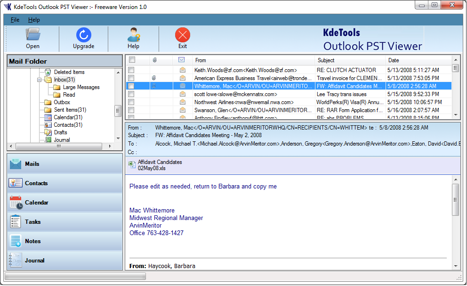Switch to the Notes section
Screen dimensions: 467x286
(x=64, y=241)
